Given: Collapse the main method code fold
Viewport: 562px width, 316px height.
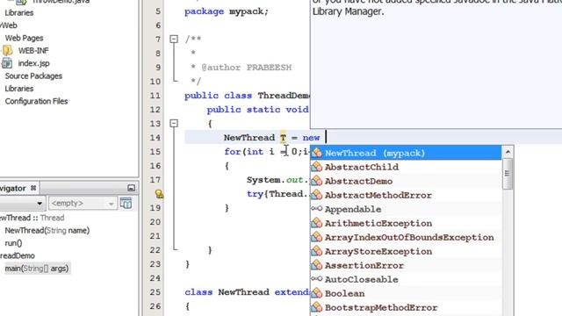Looking at the screenshot, I should 174,123.
